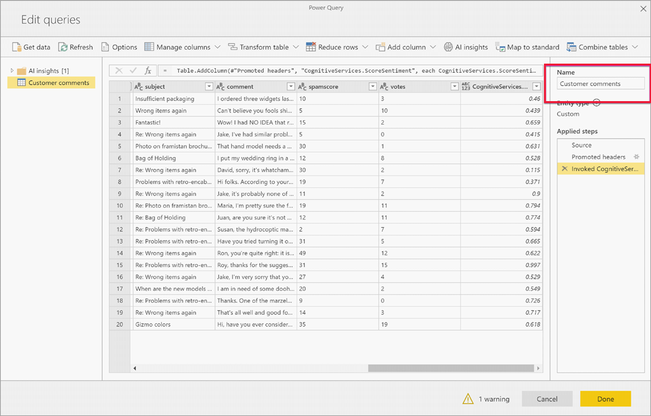
Task: Select the Insufficient packaging subject cell
Action: pos(173,99)
